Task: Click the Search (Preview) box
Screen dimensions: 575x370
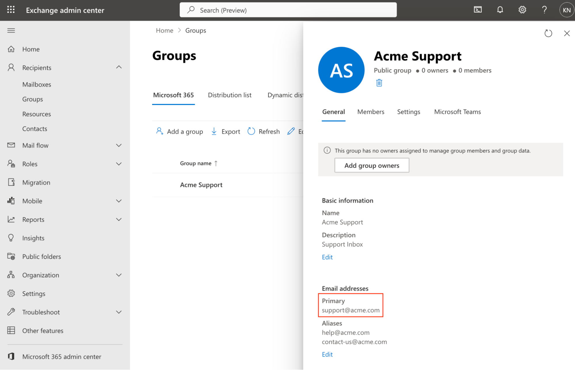Action: 288,10
